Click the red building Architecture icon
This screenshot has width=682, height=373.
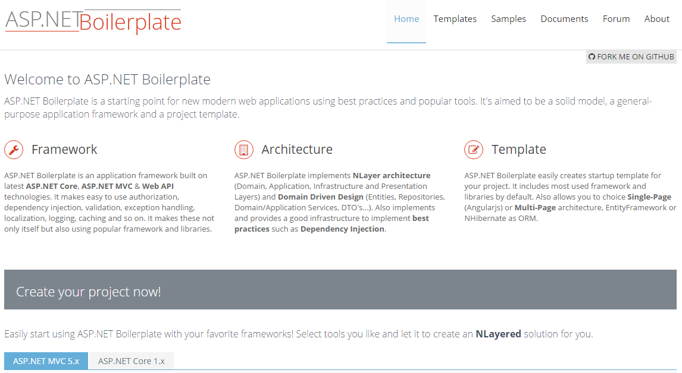tap(243, 150)
